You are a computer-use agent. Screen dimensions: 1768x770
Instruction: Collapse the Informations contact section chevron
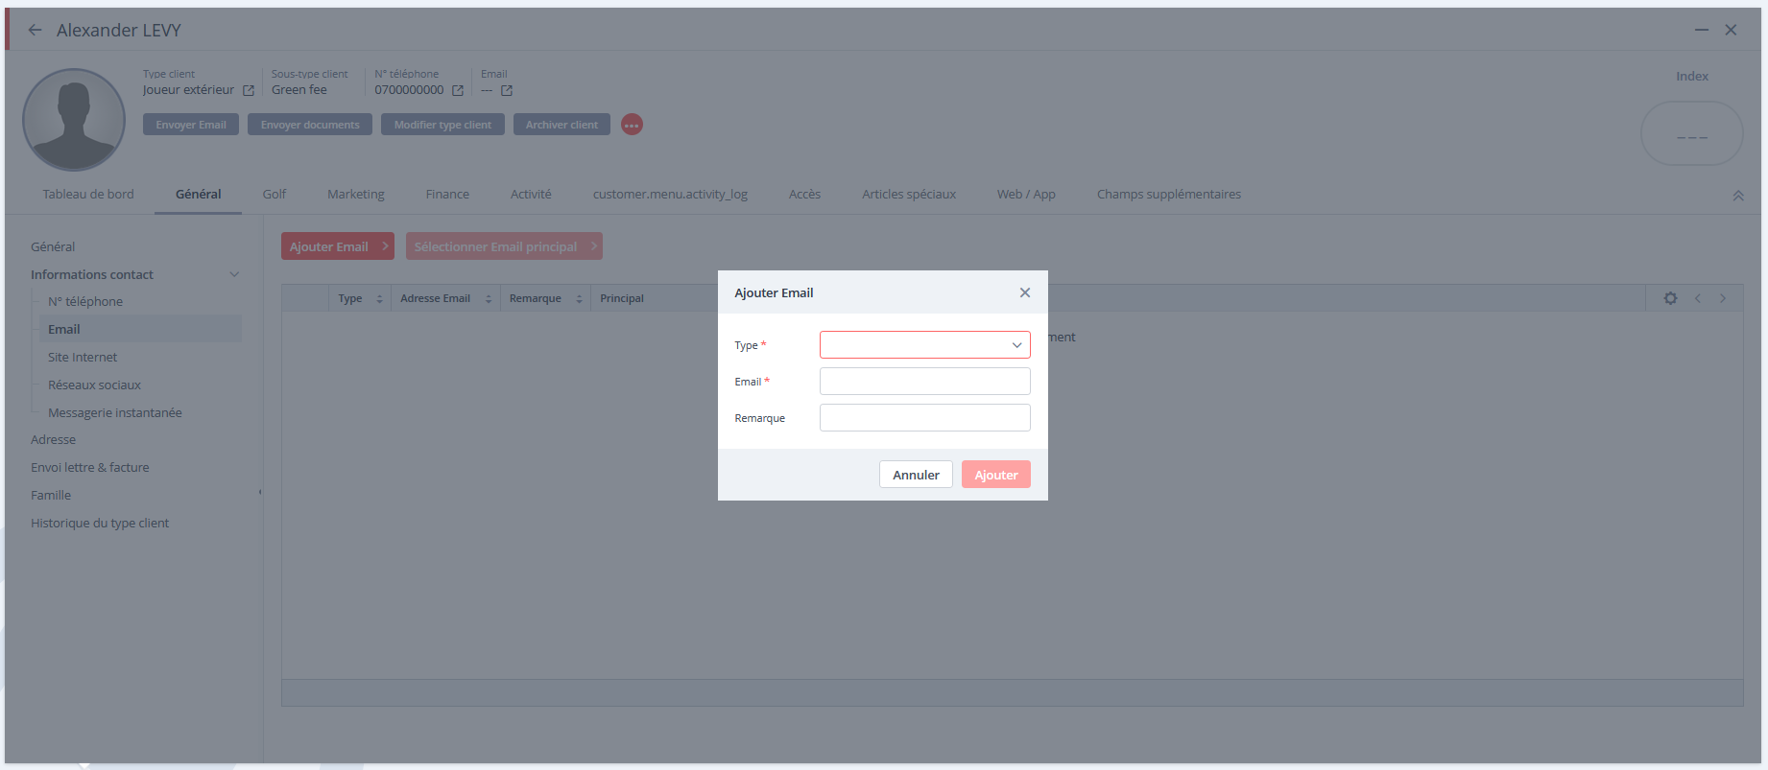tap(234, 274)
